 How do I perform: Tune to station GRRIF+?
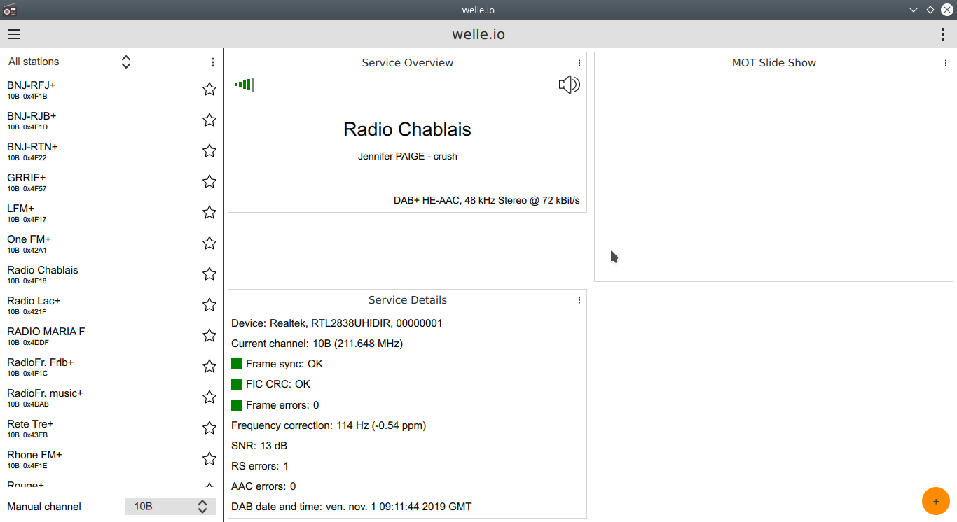tap(112, 181)
